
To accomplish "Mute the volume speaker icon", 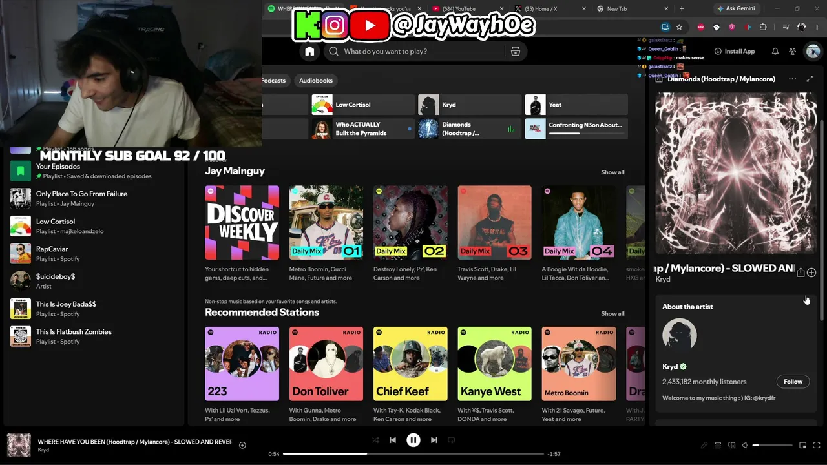I will [745, 445].
